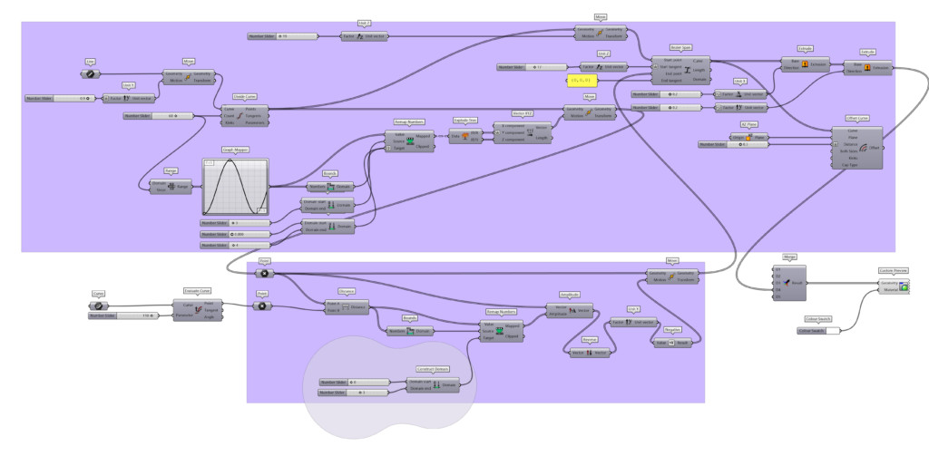Click the yellow {0, 0, 0} panel
Screen dimensions: 929x456
point(576,82)
